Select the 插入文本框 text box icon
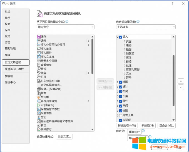The height and width of the screenshot is (152, 189). (x=39, y=57)
